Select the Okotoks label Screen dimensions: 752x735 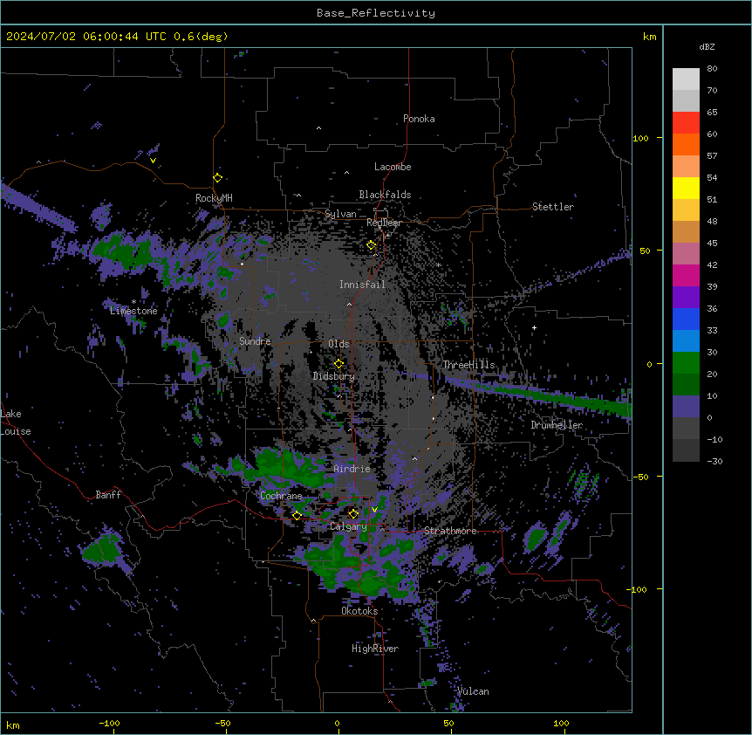(359, 611)
